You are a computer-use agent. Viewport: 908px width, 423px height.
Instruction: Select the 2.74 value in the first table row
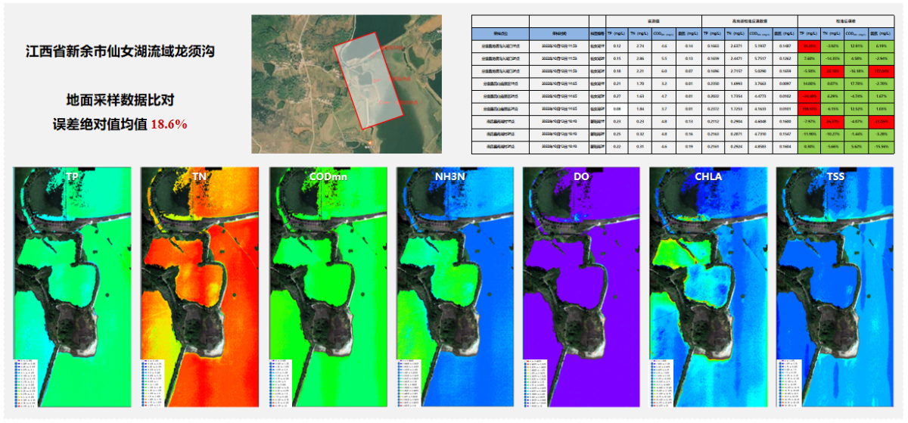tap(639, 46)
